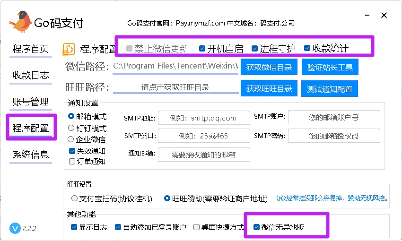Minimize the Go码支付 window
This screenshot has width=402, height=241.
click(367, 16)
